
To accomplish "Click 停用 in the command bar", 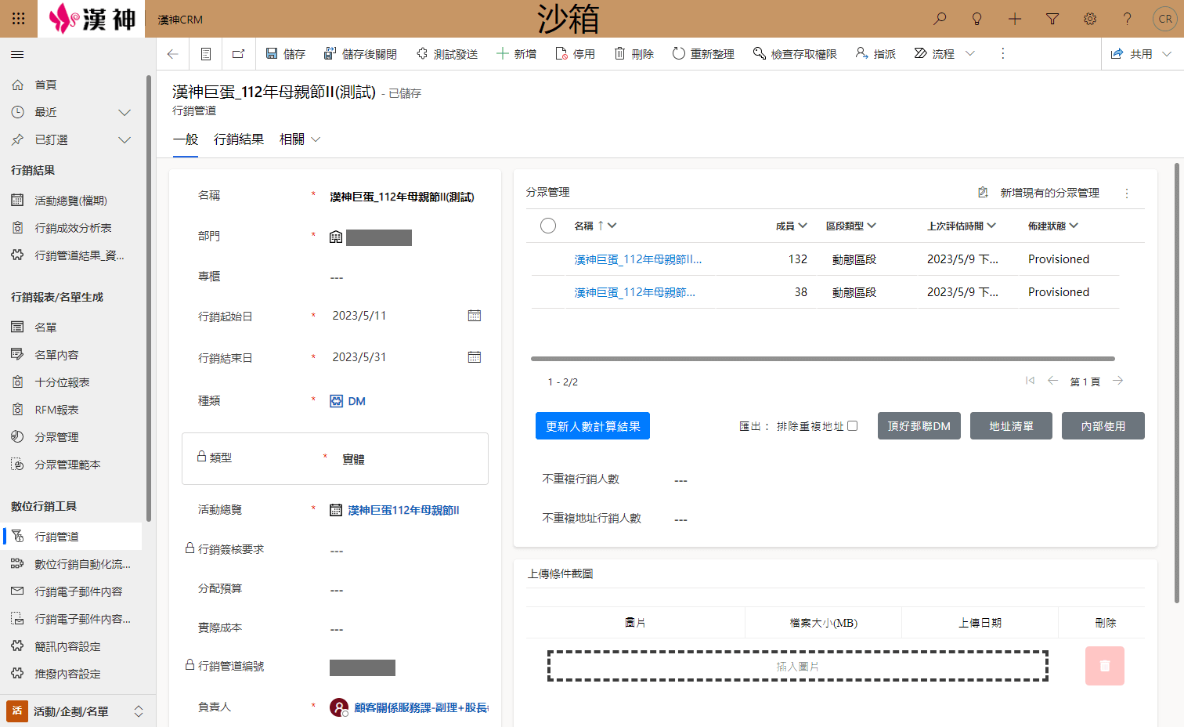I will pyautogui.click(x=575, y=54).
